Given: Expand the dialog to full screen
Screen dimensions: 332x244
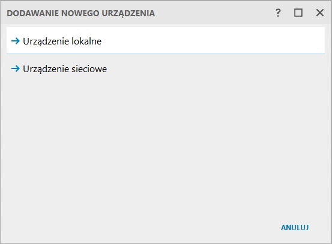Looking at the screenshot, I should point(298,13).
